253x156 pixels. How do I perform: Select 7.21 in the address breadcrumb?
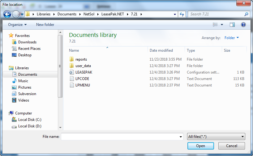pyautogui.click(x=134, y=14)
